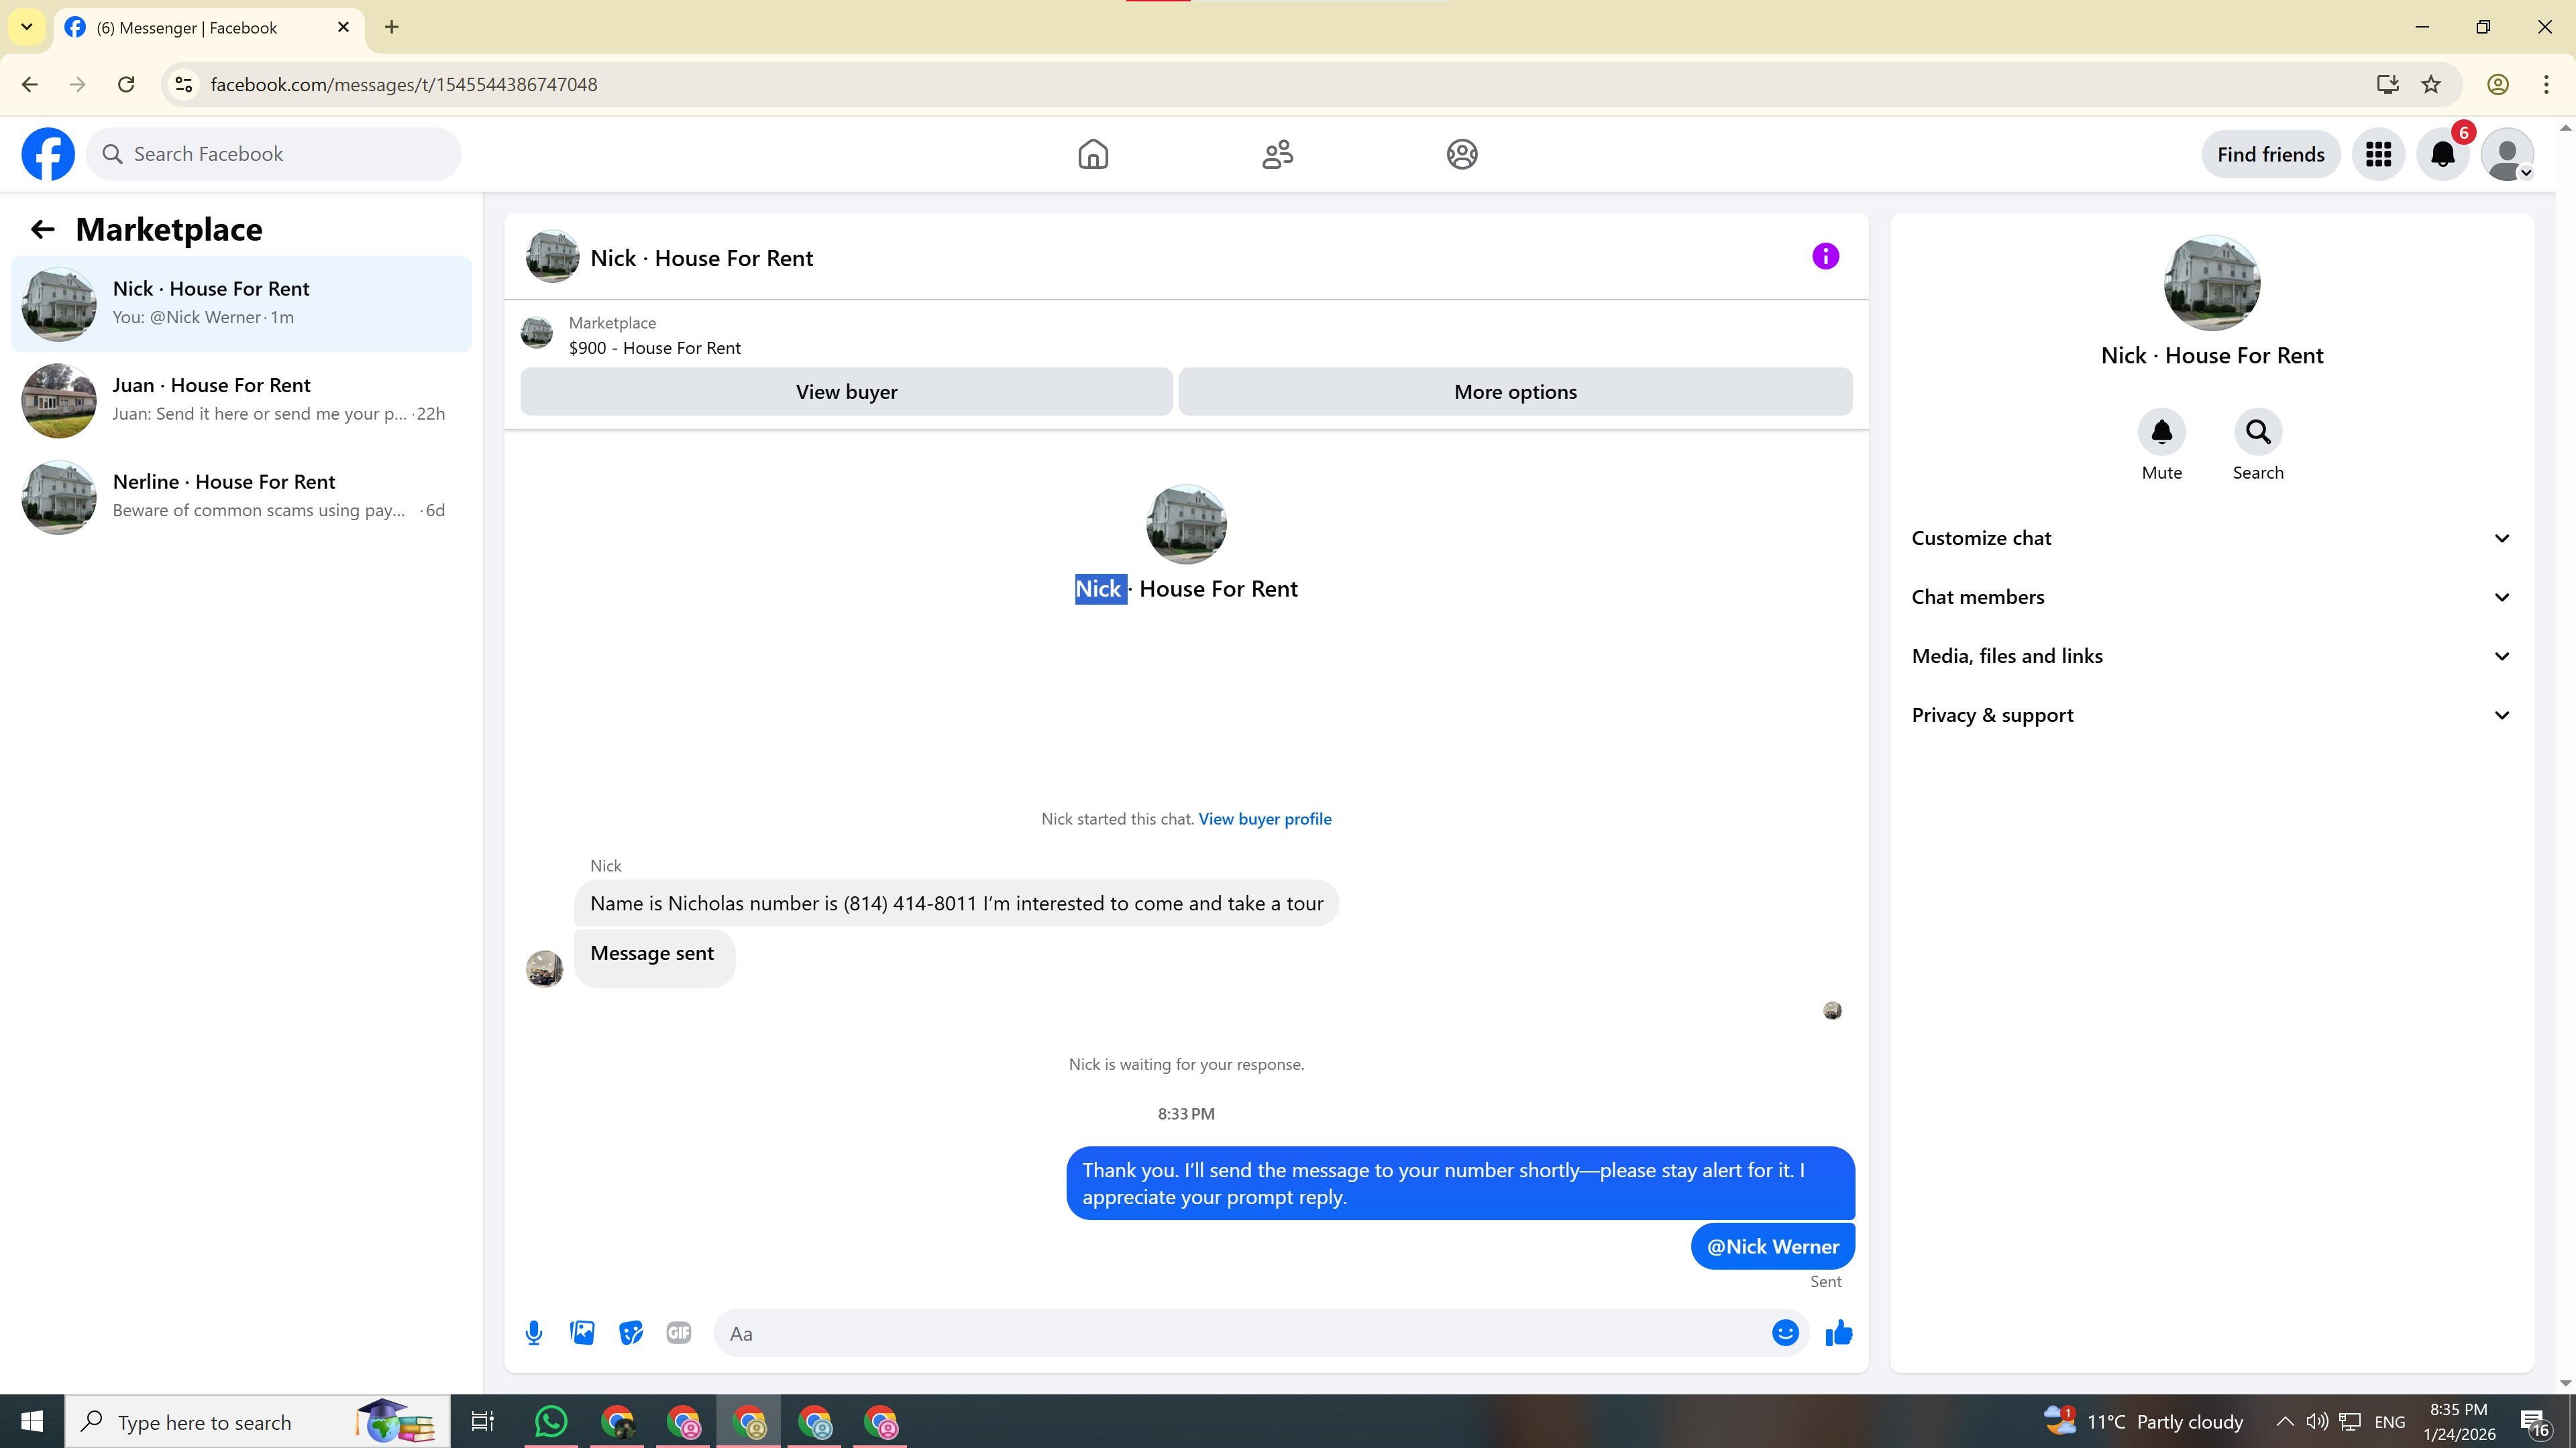The height and width of the screenshot is (1448, 2576).
Task: Click the voice clip microphone icon
Action: click(x=534, y=1333)
